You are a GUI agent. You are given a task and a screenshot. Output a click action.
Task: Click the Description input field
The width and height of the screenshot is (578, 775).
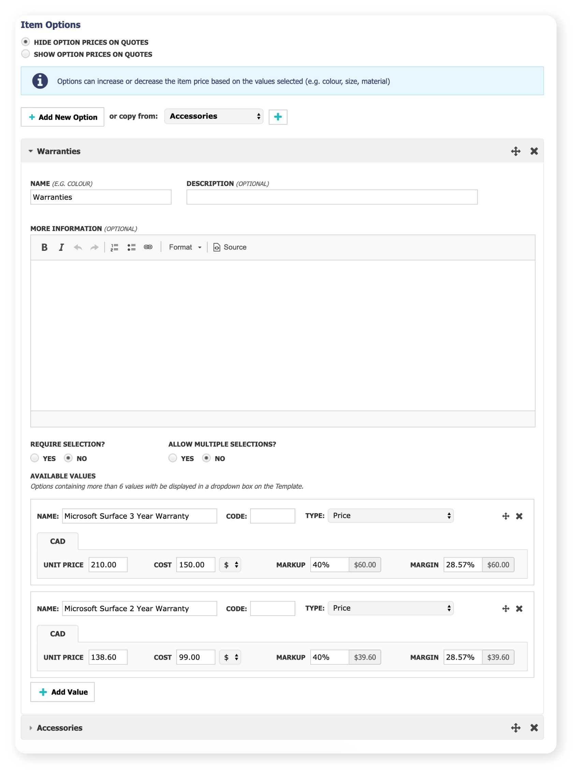pos(332,197)
